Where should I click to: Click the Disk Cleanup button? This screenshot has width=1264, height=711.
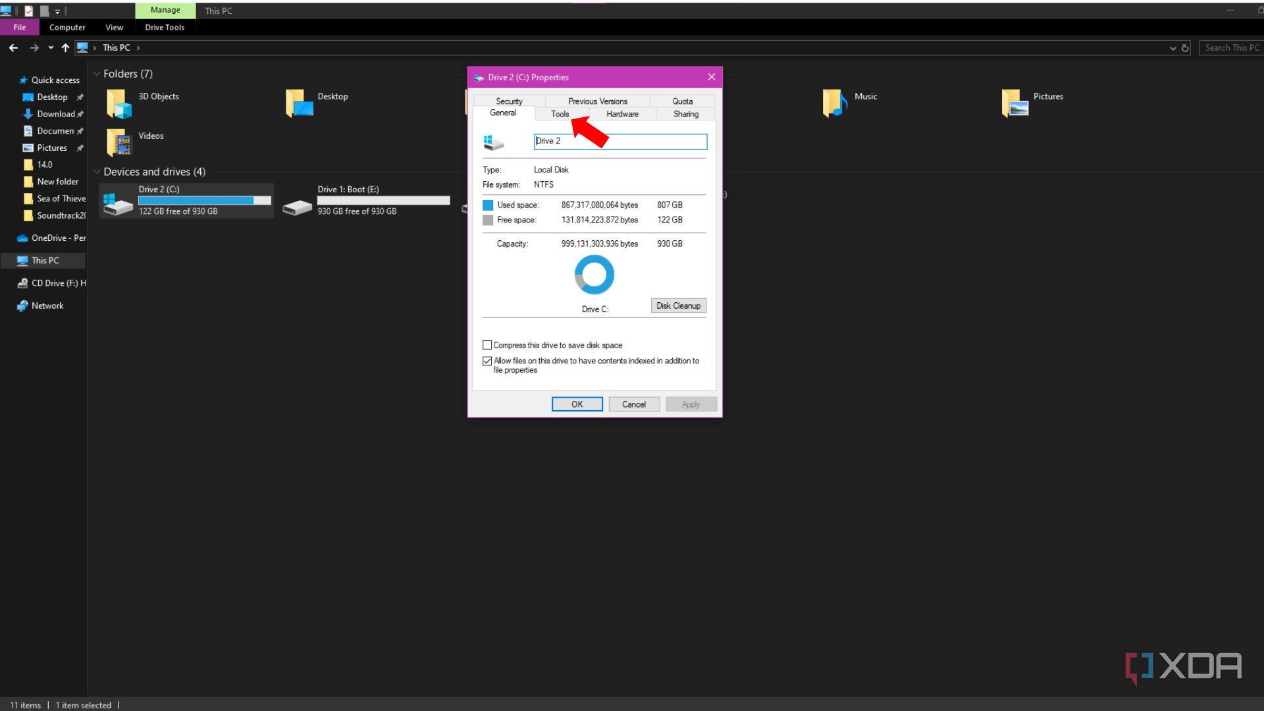[x=678, y=305]
